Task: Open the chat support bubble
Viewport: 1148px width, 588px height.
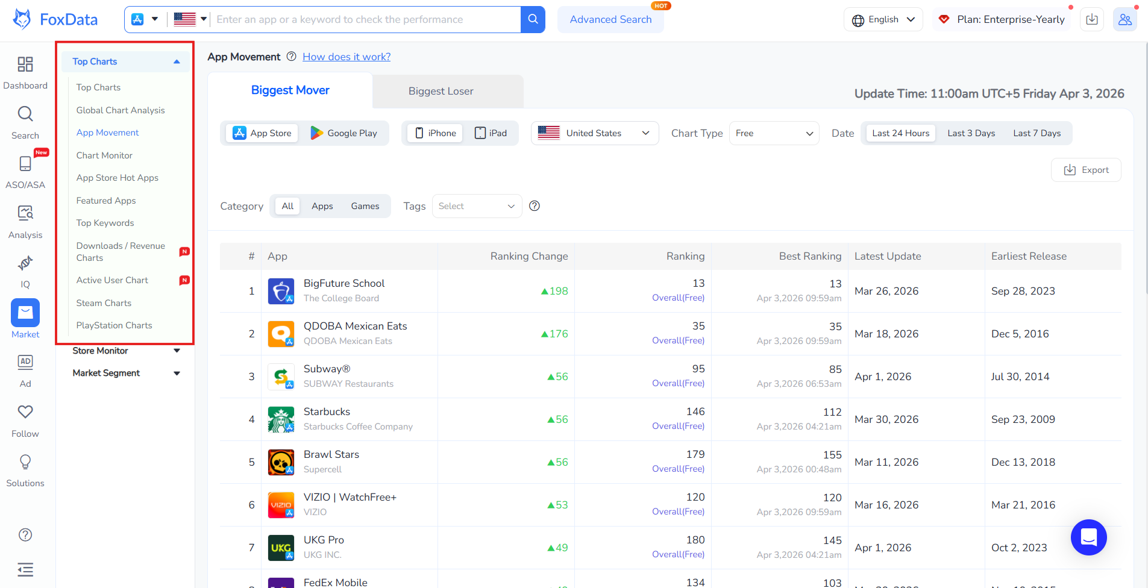Action: click(1088, 537)
